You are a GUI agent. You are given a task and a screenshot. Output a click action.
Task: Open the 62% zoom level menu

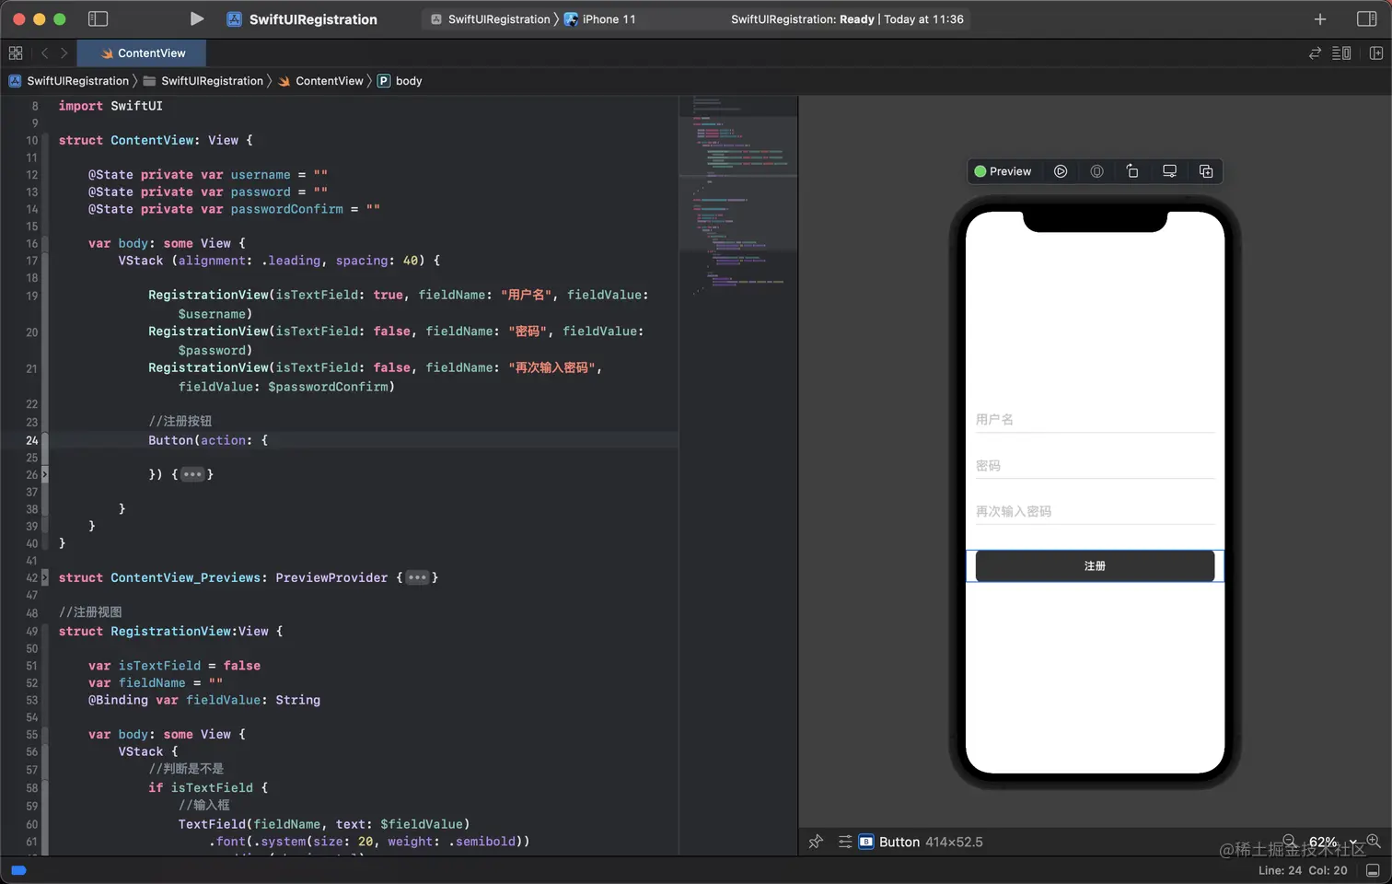[x=1332, y=842]
